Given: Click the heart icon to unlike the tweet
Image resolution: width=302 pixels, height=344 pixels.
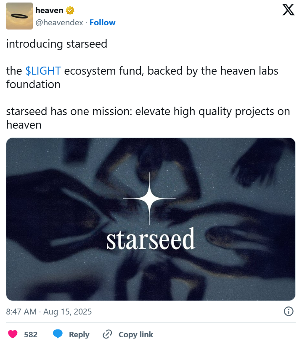Looking at the screenshot, I should point(13,334).
